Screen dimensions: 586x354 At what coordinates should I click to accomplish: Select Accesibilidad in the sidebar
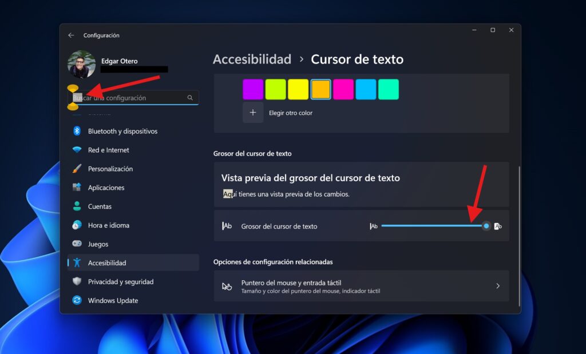point(133,262)
